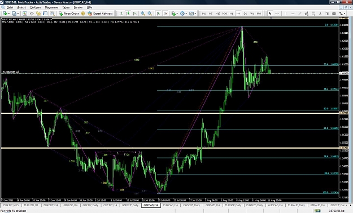Set timeframe to M5
Image resolution: width=353 pixels, height=213 pixels.
click(211, 14)
